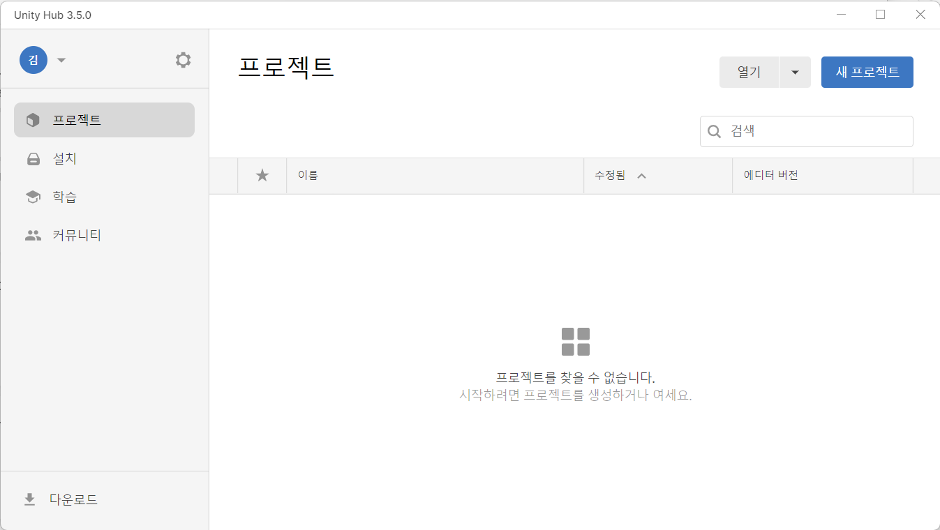Open the 설치 sidebar section
This screenshot has width=940, height=530.
click(104, 159)
